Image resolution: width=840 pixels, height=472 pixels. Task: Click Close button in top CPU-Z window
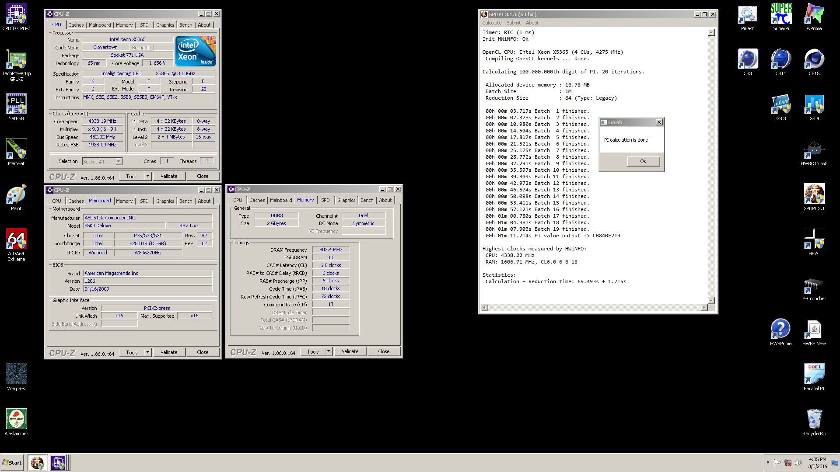pyautogui.click(x=203, y=176)
